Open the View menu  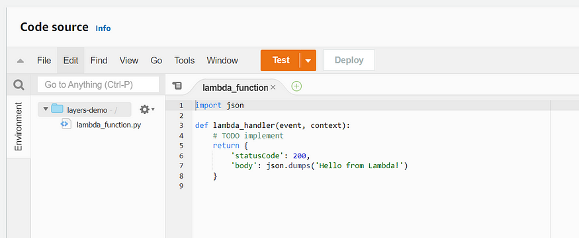[x=129, y=61]
